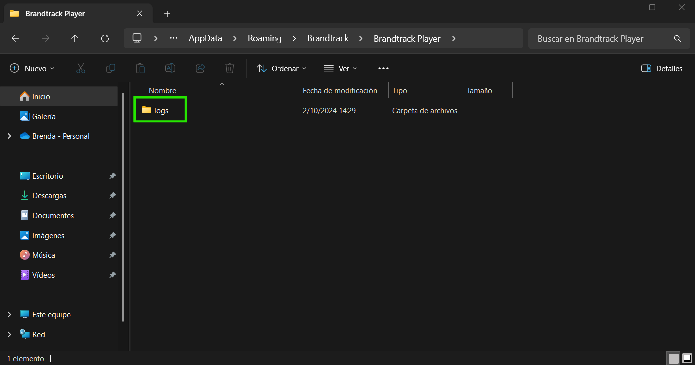
Task: Select Este equipo in navigation pane
Action: point(59,314)
